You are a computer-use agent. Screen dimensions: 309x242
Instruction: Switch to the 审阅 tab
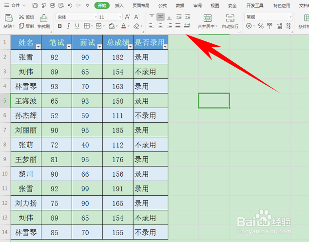[x=197, y=6]
